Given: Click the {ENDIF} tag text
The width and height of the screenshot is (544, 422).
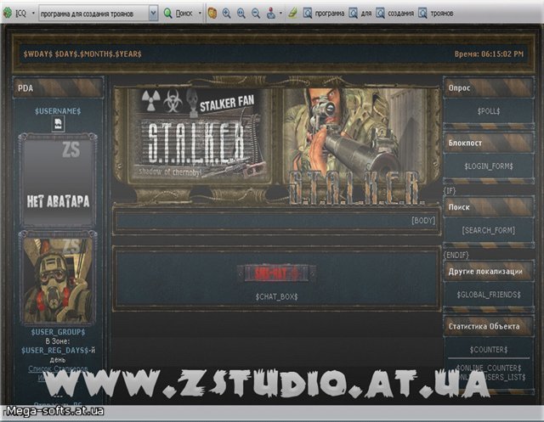Looking at the screenshot, I should pos(456,255).
